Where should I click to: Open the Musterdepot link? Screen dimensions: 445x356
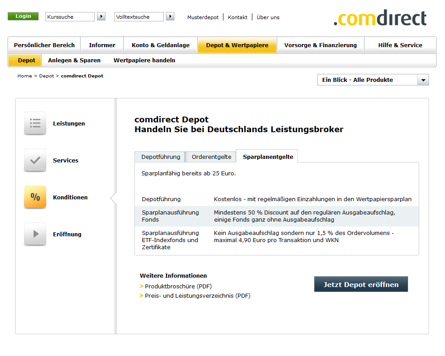(x=203, y=17)
